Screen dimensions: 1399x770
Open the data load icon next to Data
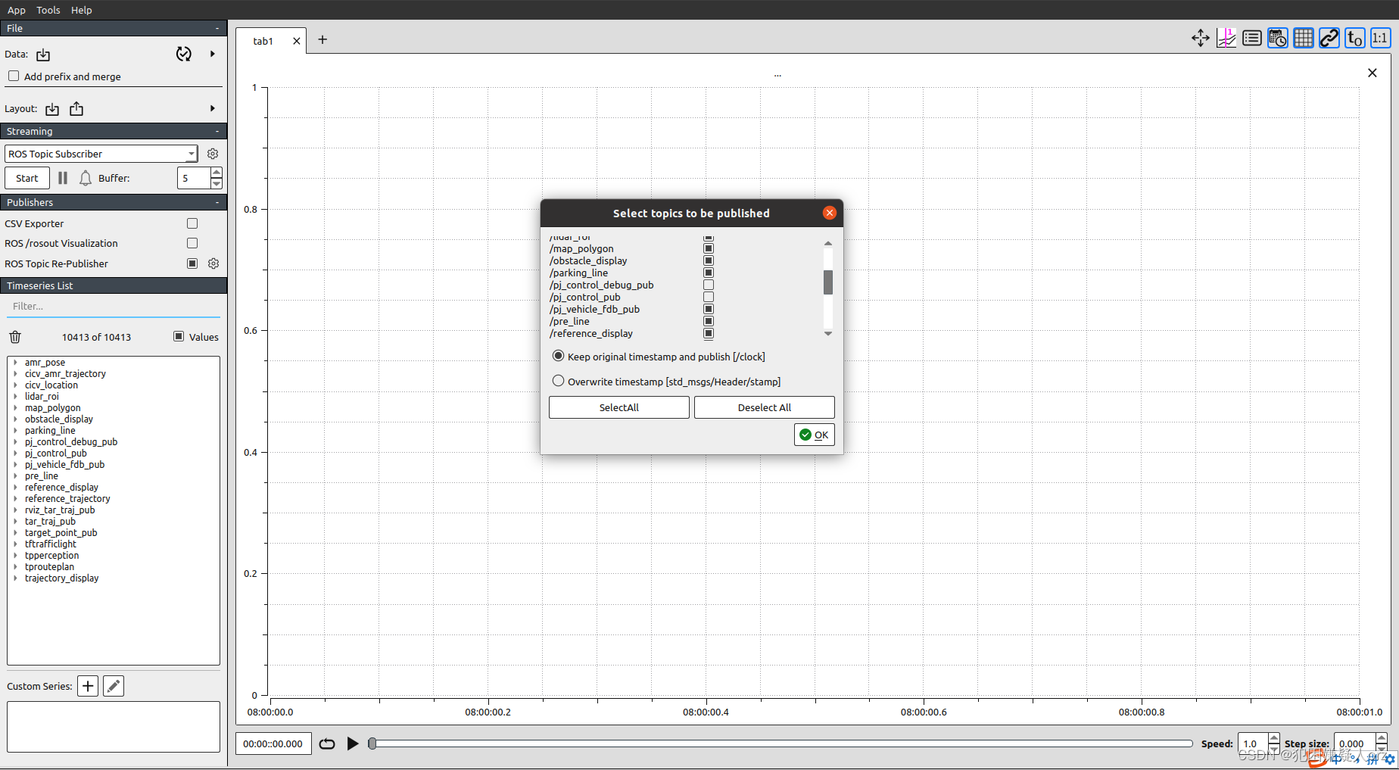point(42,54)
